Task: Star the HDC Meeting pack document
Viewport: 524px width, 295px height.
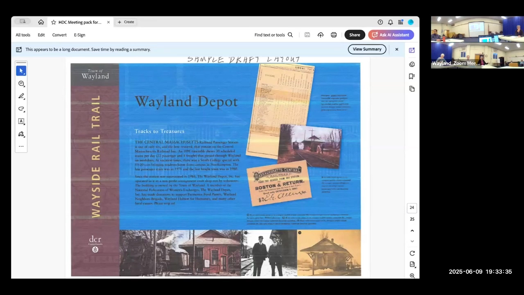Action: (54, 22)
